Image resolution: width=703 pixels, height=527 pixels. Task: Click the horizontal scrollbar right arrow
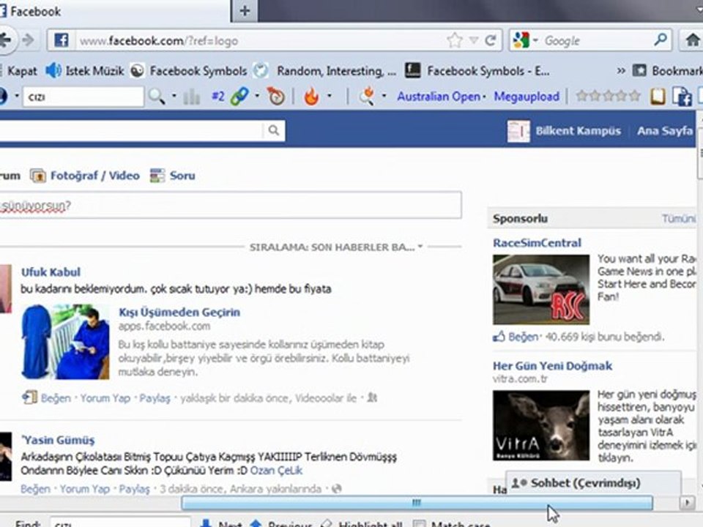687,503
